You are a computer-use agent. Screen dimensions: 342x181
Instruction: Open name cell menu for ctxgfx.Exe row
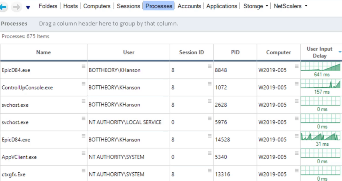click(84, 170)
